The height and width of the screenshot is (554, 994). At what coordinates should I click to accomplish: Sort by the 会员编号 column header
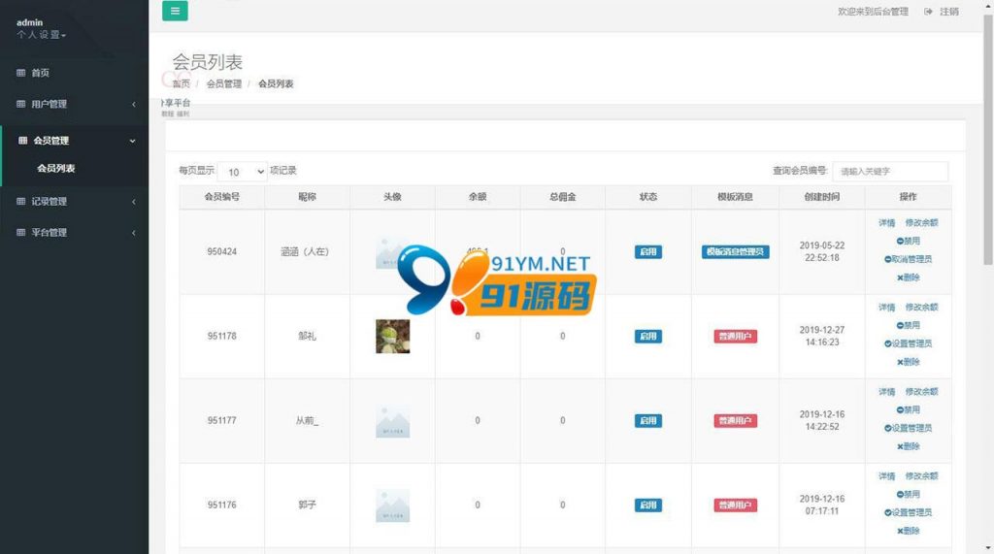point(222,197)
